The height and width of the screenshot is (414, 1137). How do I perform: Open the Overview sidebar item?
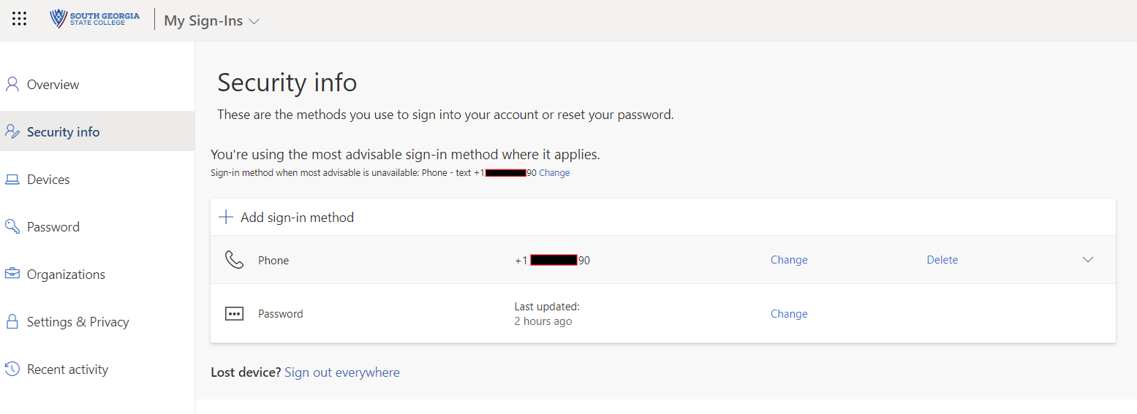(x=53, y=85)
